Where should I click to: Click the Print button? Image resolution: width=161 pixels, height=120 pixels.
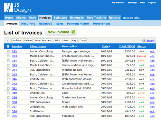click(57, 40)
